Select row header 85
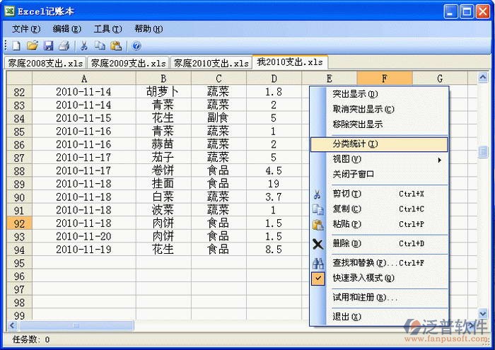 pos(19,132)
